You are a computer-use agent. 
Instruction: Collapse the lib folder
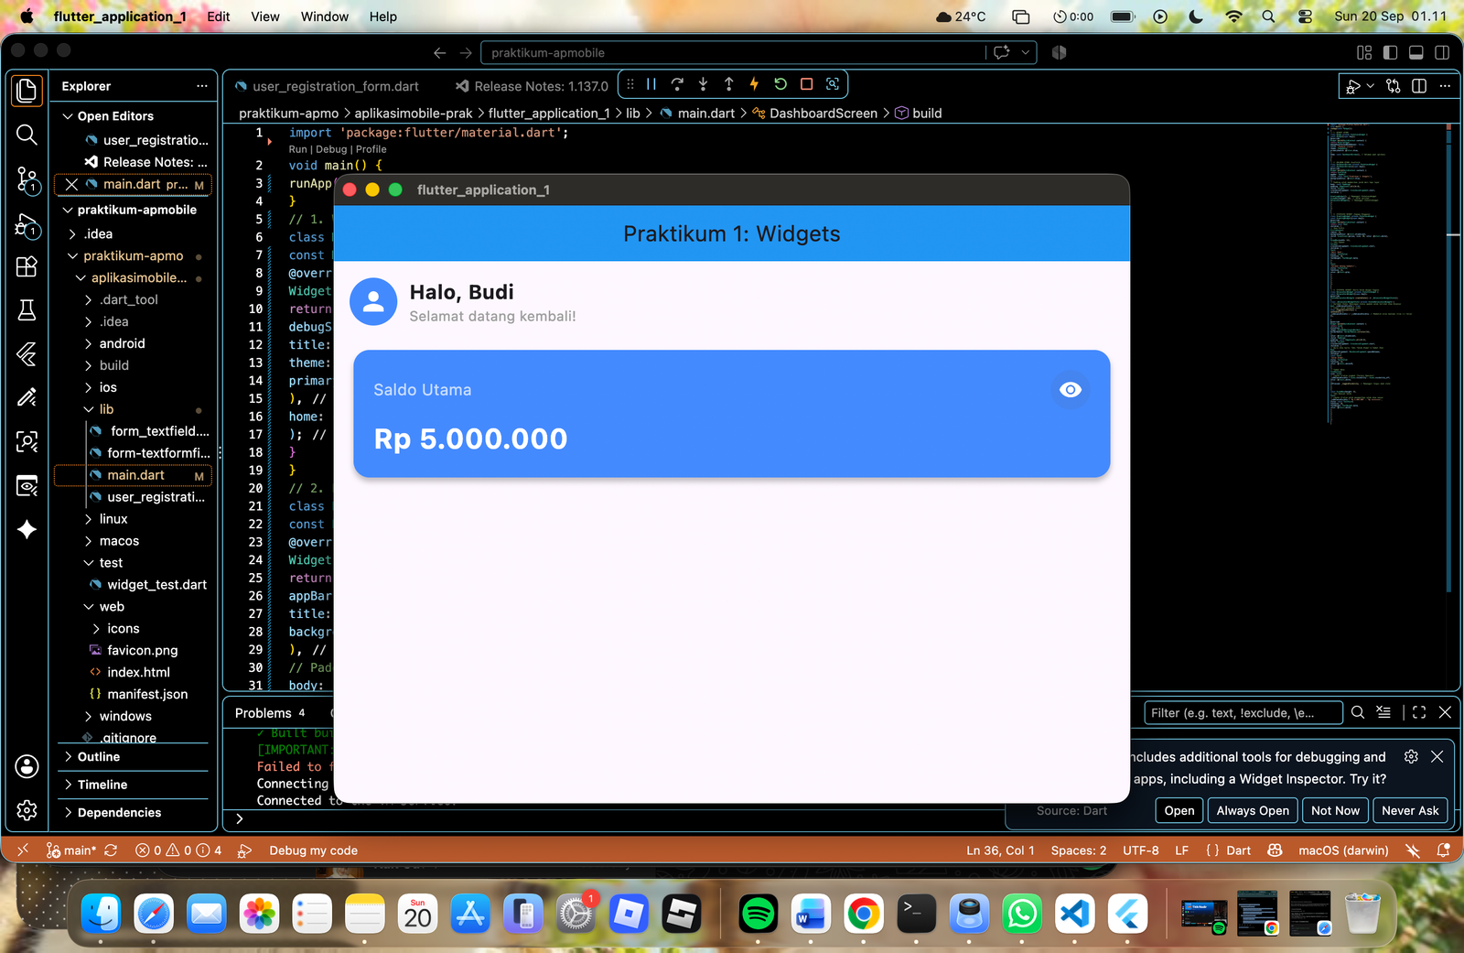pos(106,409)
